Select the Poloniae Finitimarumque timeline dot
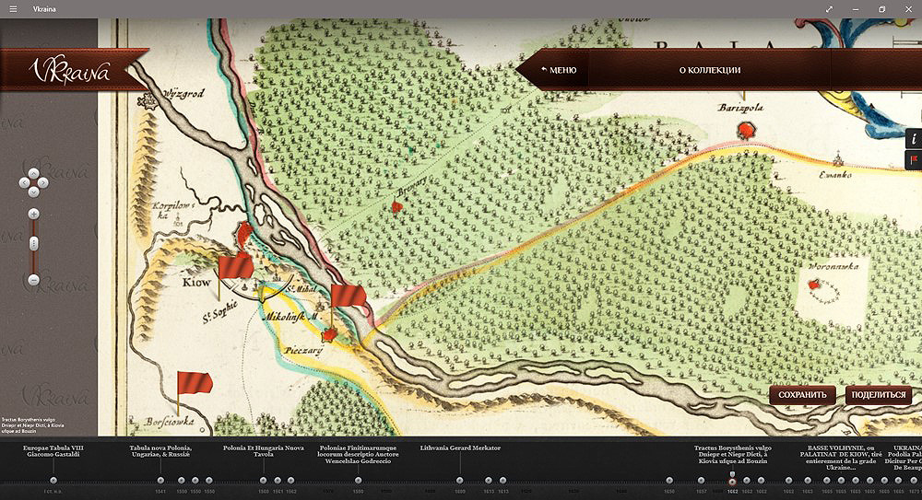 point(358,480)
